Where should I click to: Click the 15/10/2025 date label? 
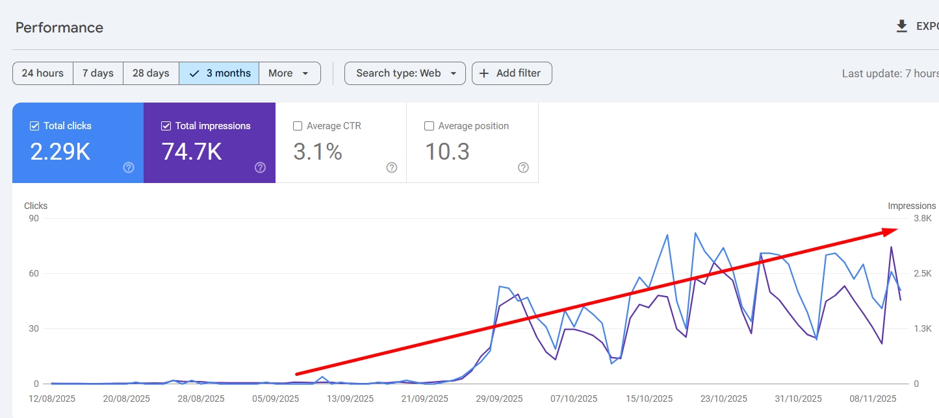(x=649, y=399)
